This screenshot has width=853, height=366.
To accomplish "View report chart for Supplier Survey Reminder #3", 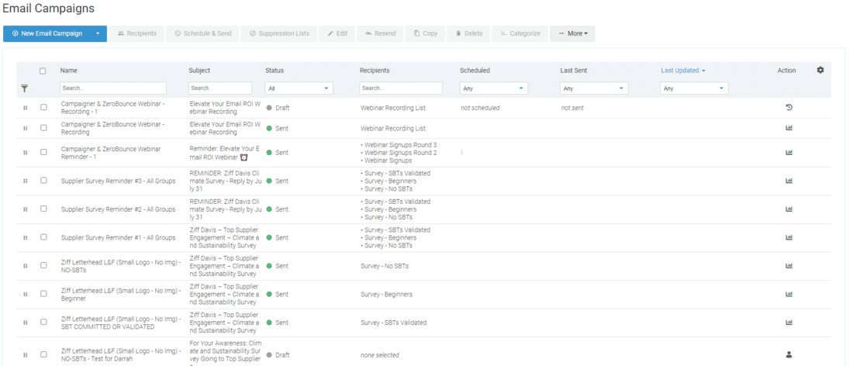I will coord(789,181).
